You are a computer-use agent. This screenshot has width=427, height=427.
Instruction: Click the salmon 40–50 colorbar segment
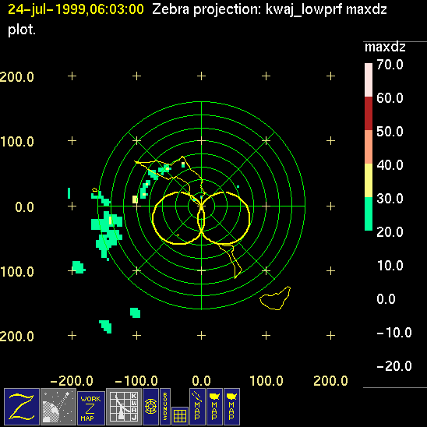click(x=369, y=146)
